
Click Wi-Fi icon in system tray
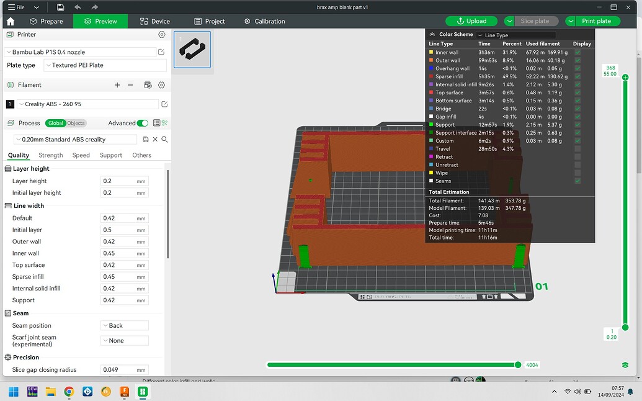point(568,392)
